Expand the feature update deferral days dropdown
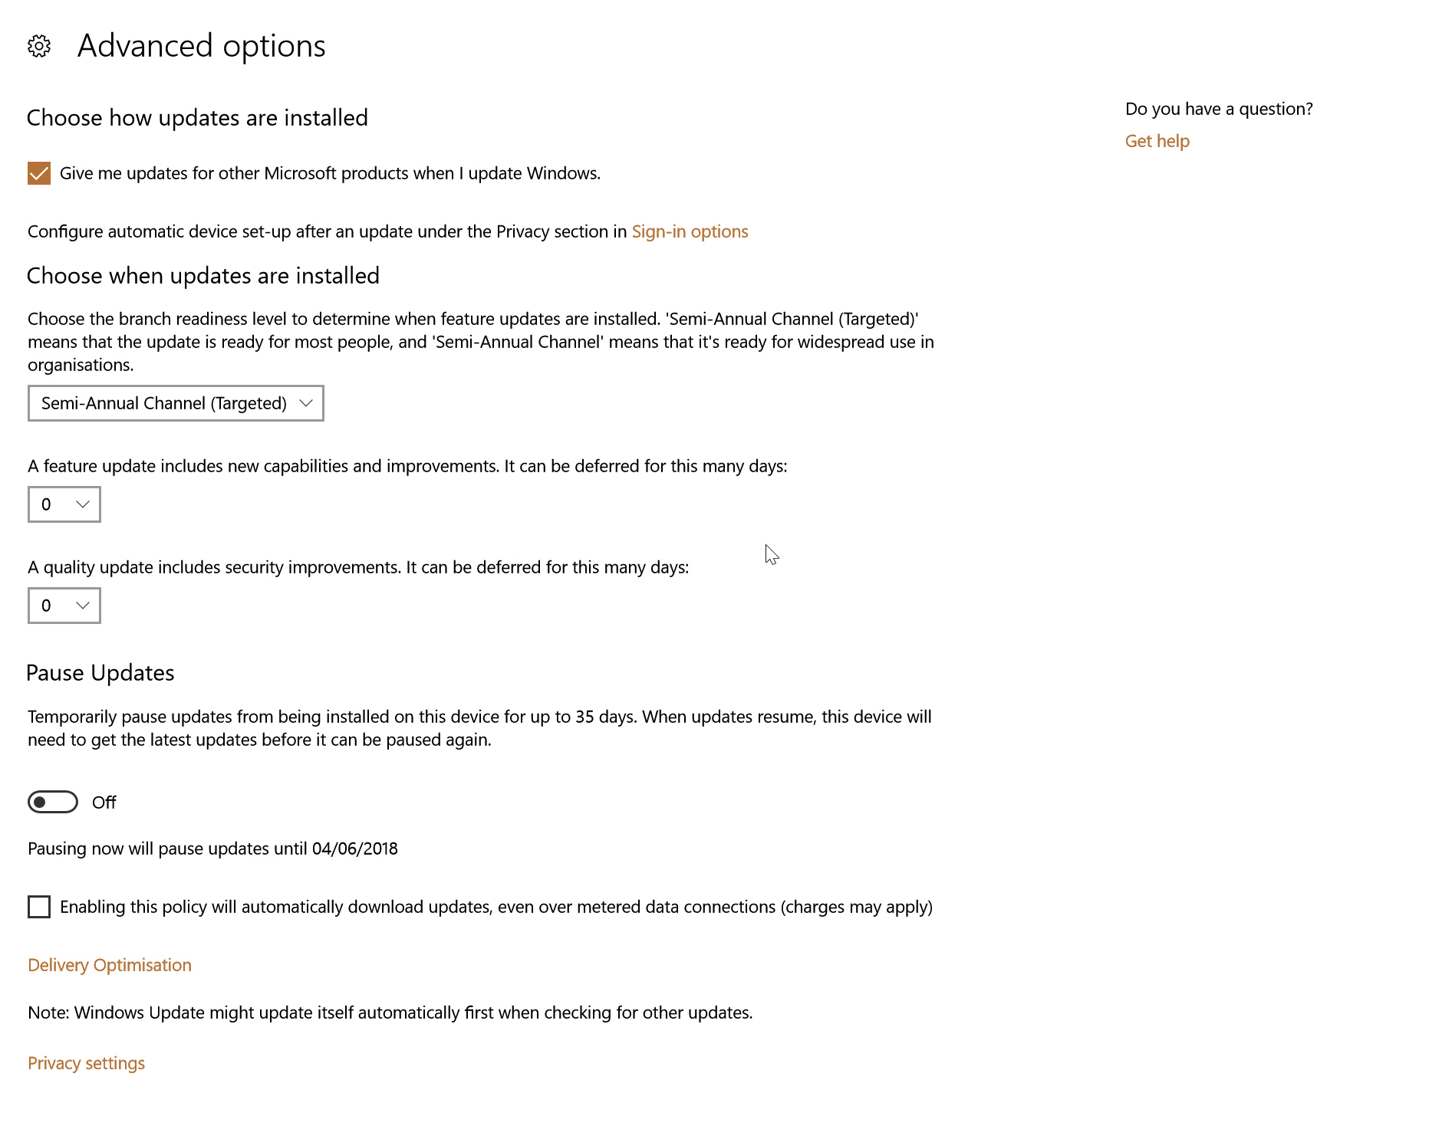 pos(64,504)
